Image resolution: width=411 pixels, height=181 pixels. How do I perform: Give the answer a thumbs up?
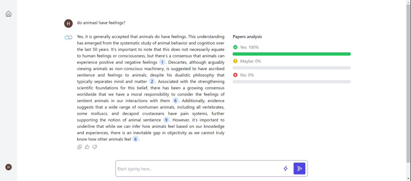[x=87, y=147]
